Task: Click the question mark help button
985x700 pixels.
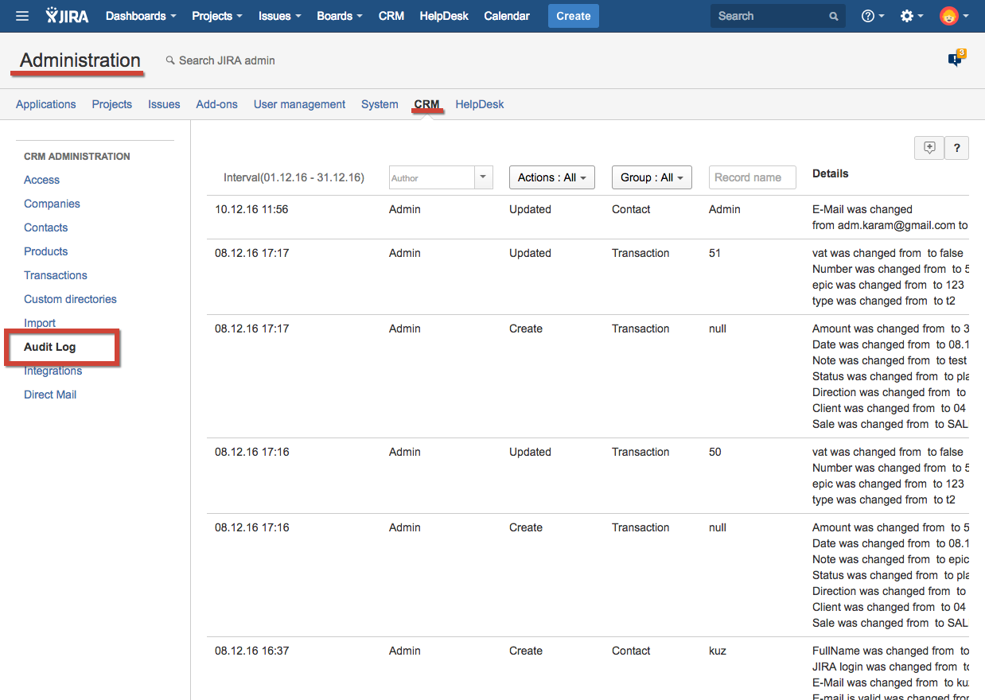Action: pyautogui.click(x=956, y=148)
